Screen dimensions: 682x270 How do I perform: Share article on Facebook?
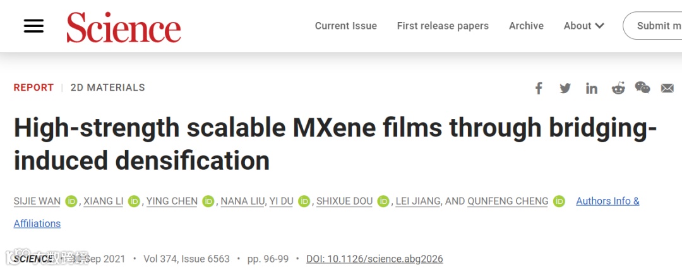(539, 88)
